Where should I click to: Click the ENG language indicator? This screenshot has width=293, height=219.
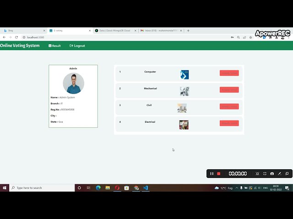pos(266,188)
